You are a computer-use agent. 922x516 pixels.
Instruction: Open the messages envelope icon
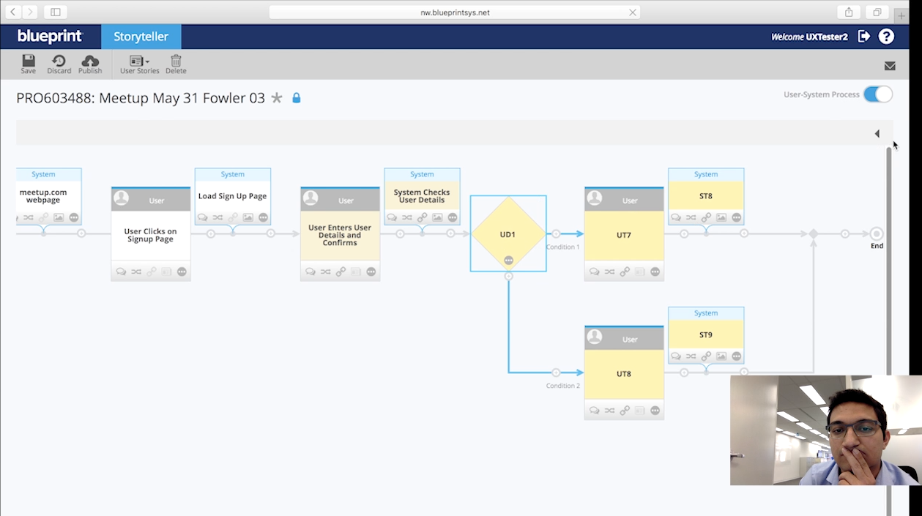tap(890, 66)
